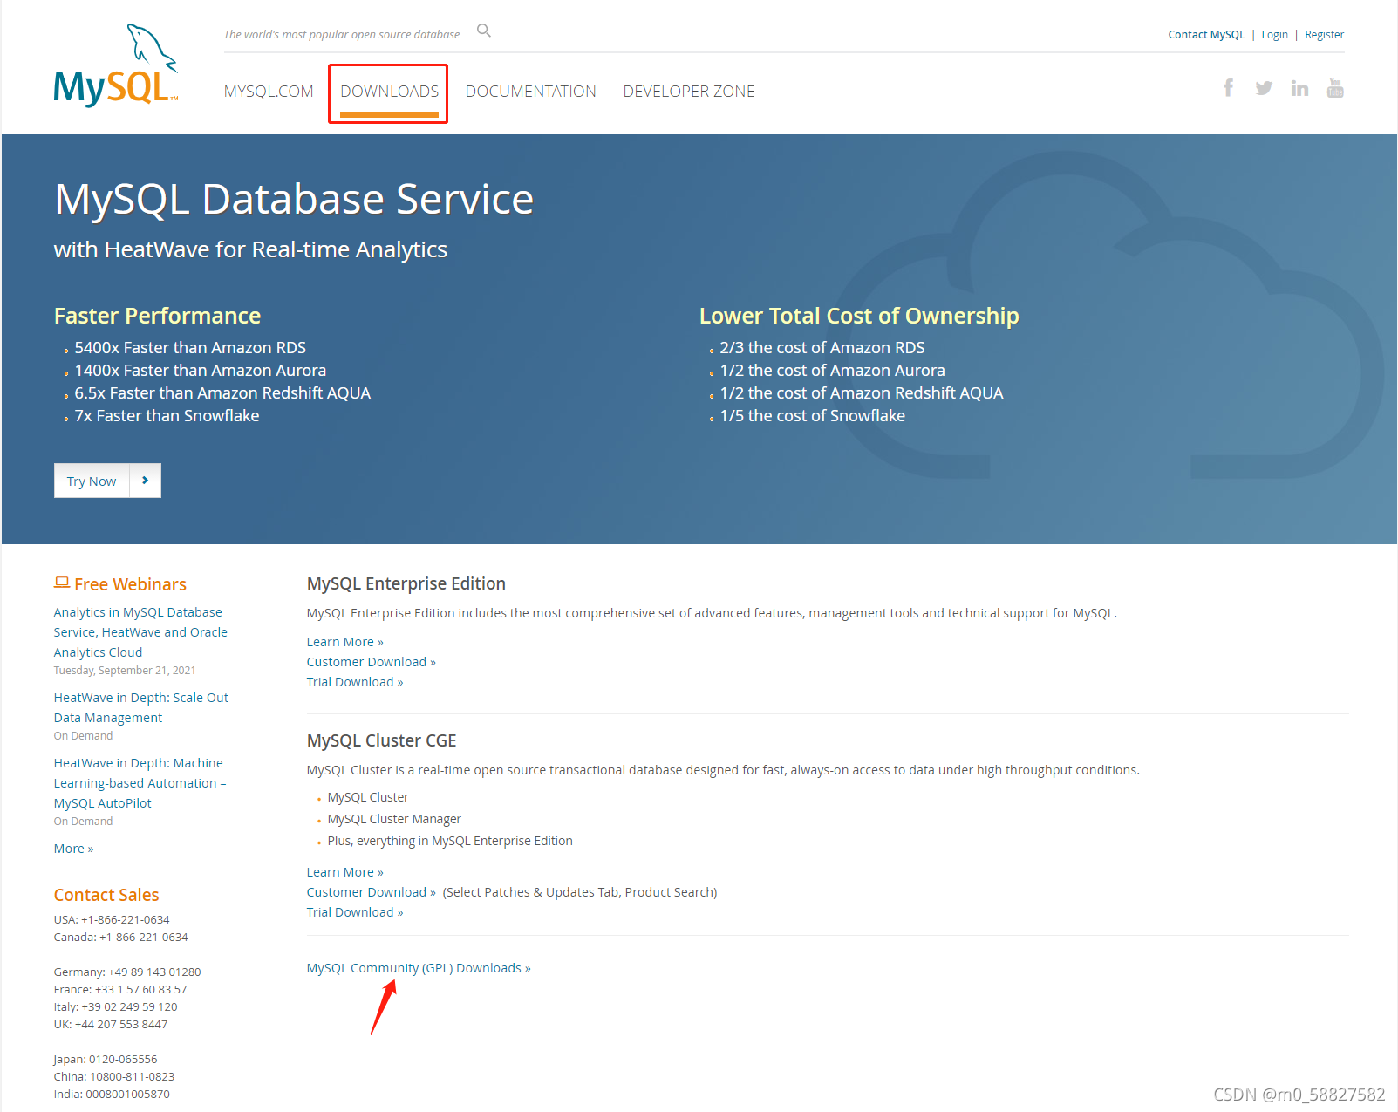
Task: Click 'USA: +1-866-221-0634' phone text
Action: (x=112, y=919)
